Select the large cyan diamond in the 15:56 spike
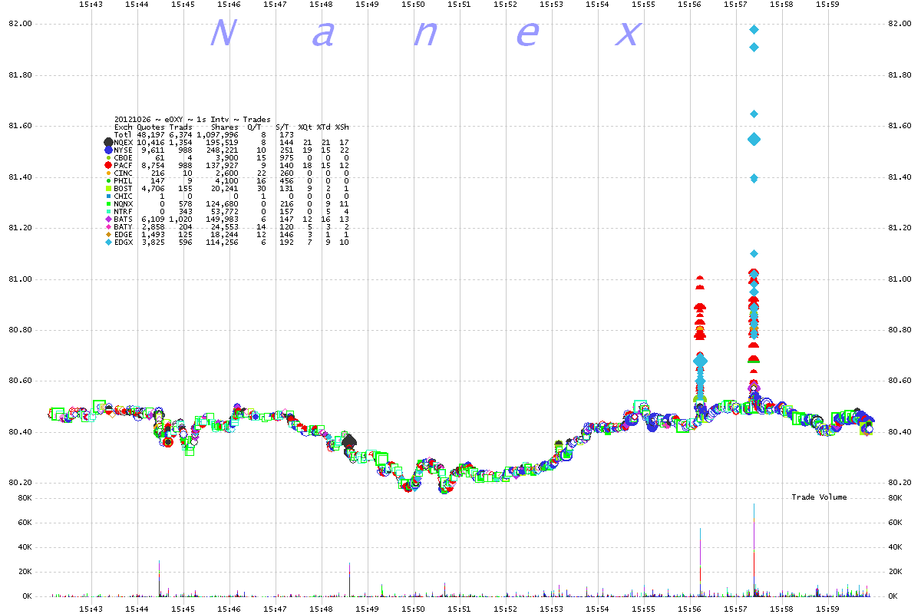Screen dimensions: 921x614 click(x=700, y=361)
